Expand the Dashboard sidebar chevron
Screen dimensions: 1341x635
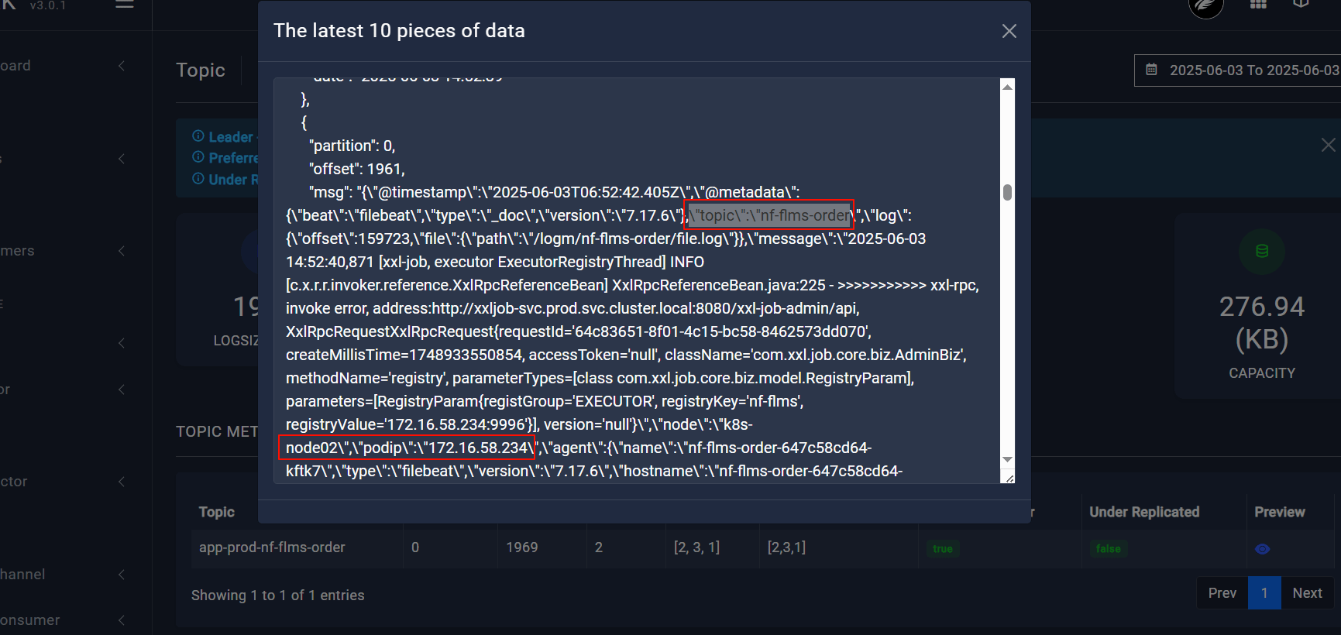[x=122, y=66]
